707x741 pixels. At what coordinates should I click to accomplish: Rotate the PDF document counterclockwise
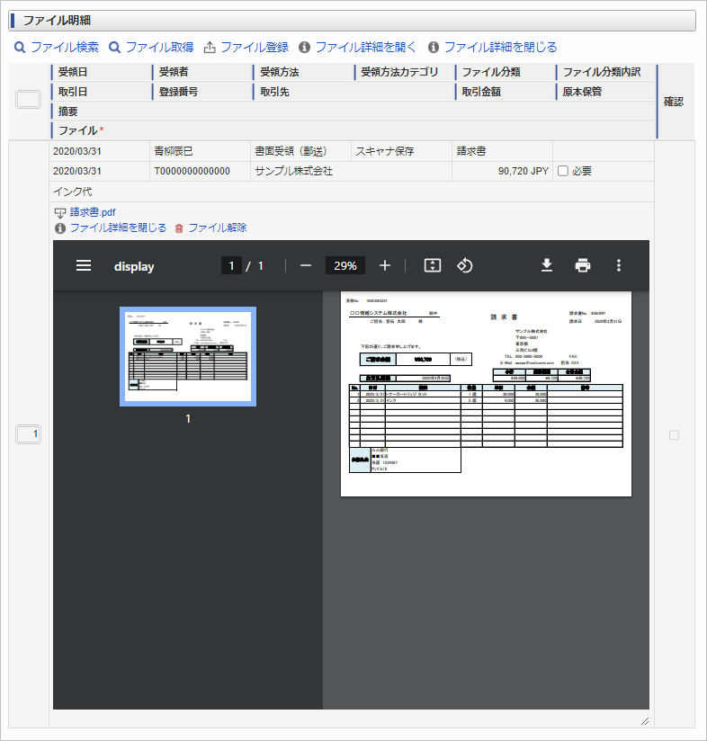pos(465,265)
